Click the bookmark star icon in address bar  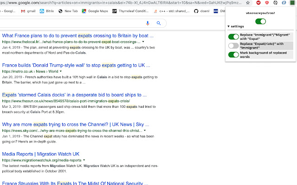tap(248, 3)
